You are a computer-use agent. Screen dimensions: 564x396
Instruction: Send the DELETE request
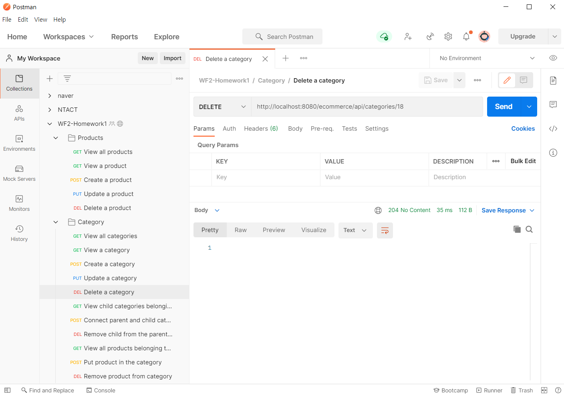[504, 107]
